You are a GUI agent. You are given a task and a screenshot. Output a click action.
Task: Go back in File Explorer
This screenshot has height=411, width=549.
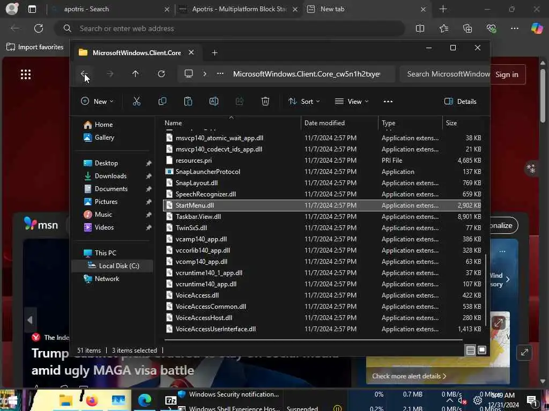tap(84, 74)
